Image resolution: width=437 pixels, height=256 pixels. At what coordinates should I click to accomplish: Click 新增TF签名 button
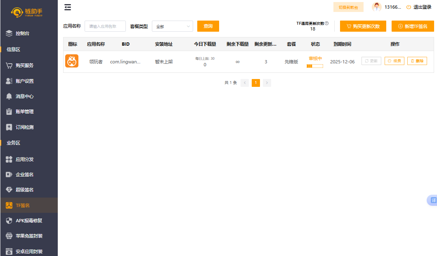click(x=413, y=26)
